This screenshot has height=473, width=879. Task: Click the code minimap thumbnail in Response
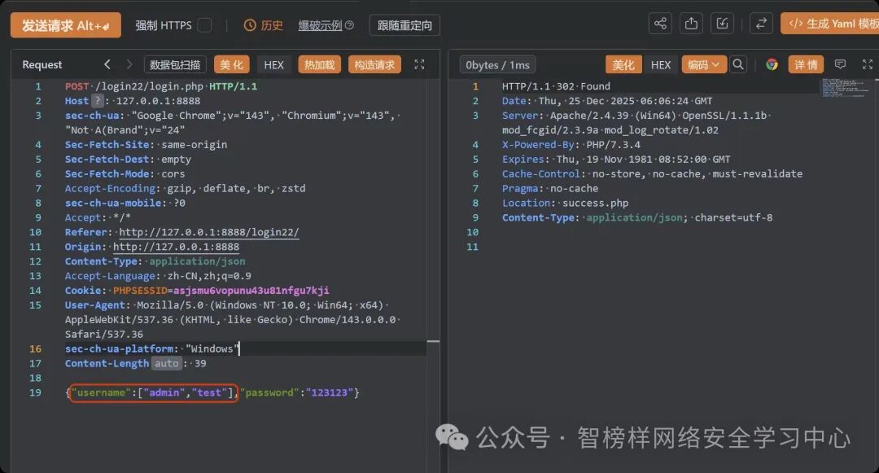coord(846,88)
